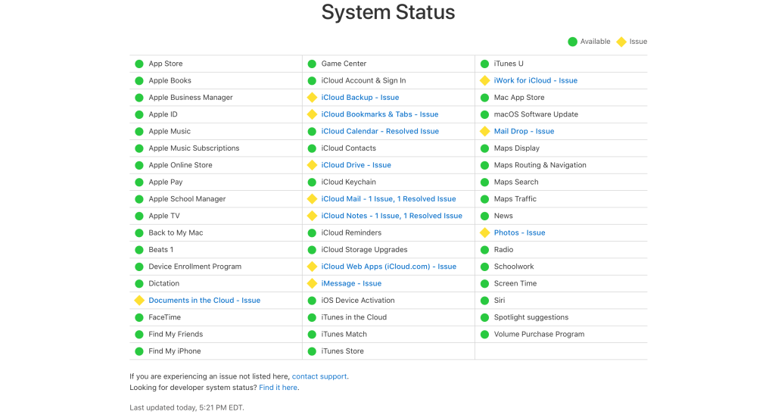Click the 'Device Enrollment Program' entry

195,267
